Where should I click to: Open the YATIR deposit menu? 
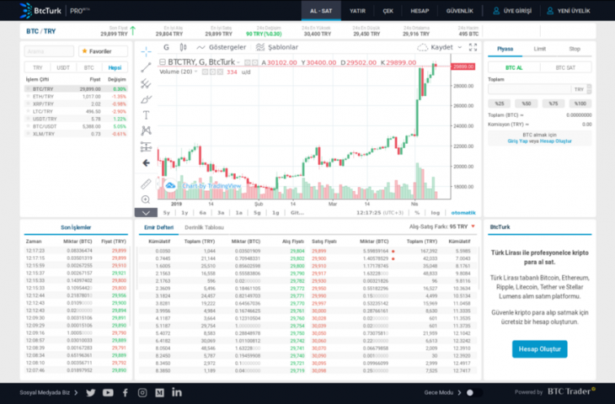coord(357,11)
